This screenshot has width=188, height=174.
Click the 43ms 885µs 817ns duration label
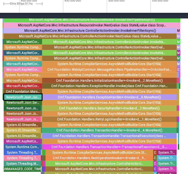point(21,4)
